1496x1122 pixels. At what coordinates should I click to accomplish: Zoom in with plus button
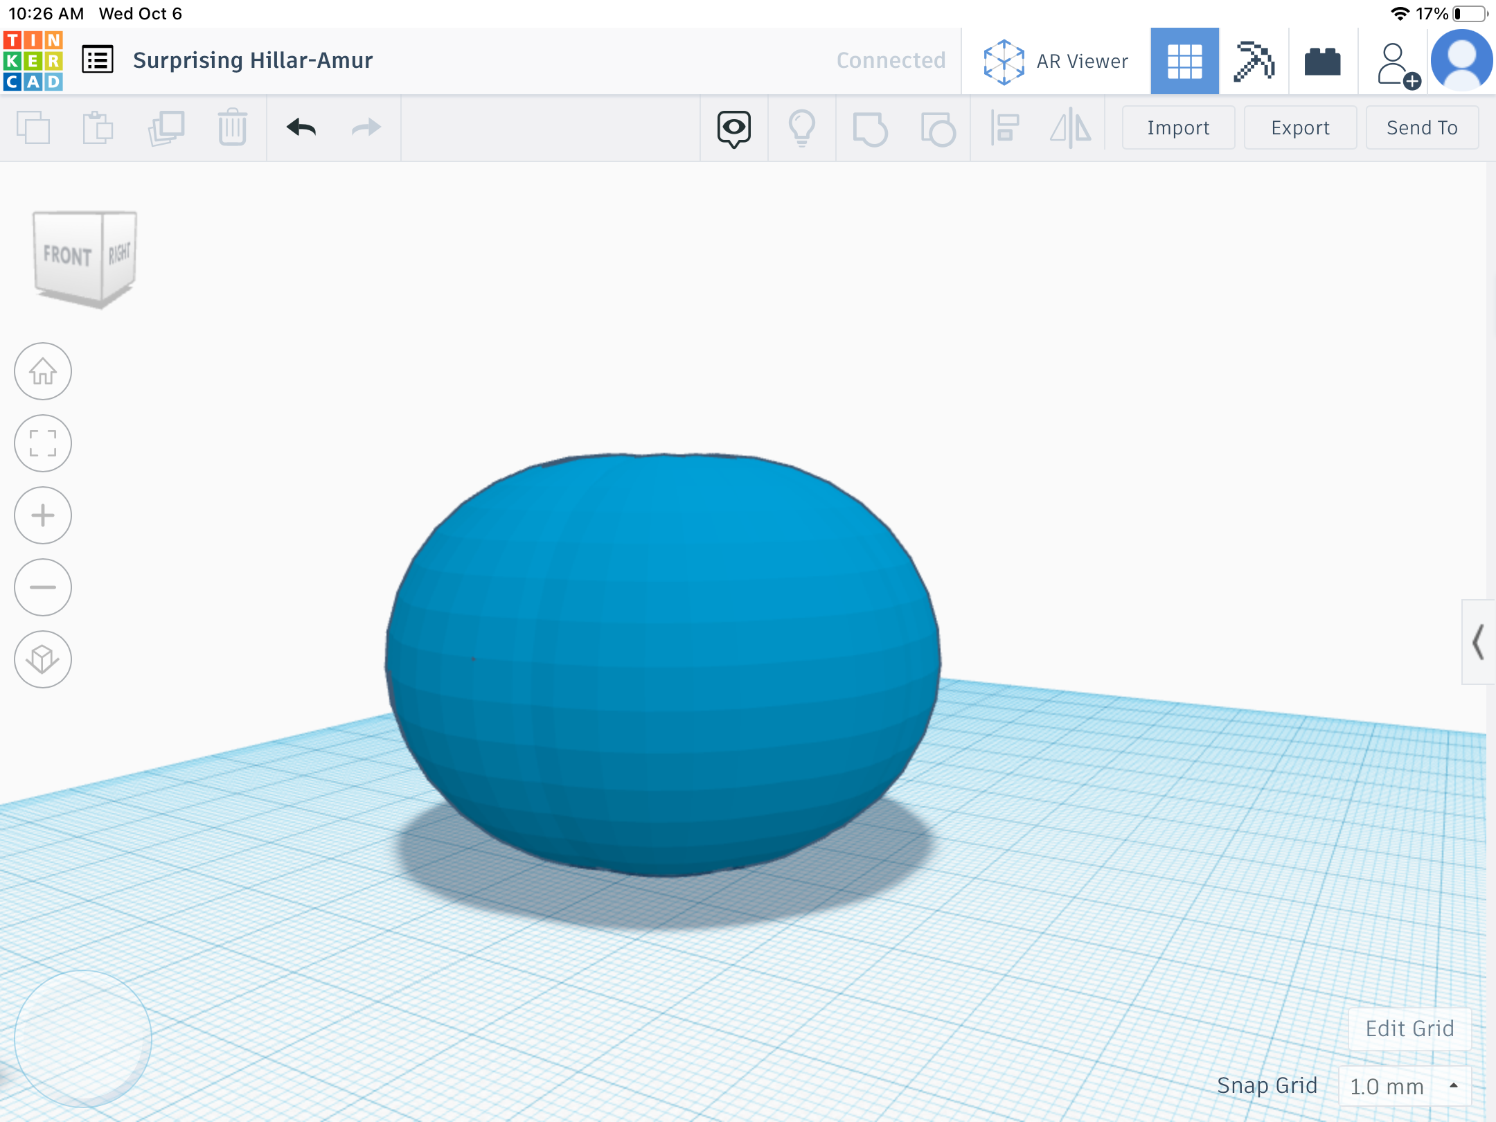(x=43, y=515)
